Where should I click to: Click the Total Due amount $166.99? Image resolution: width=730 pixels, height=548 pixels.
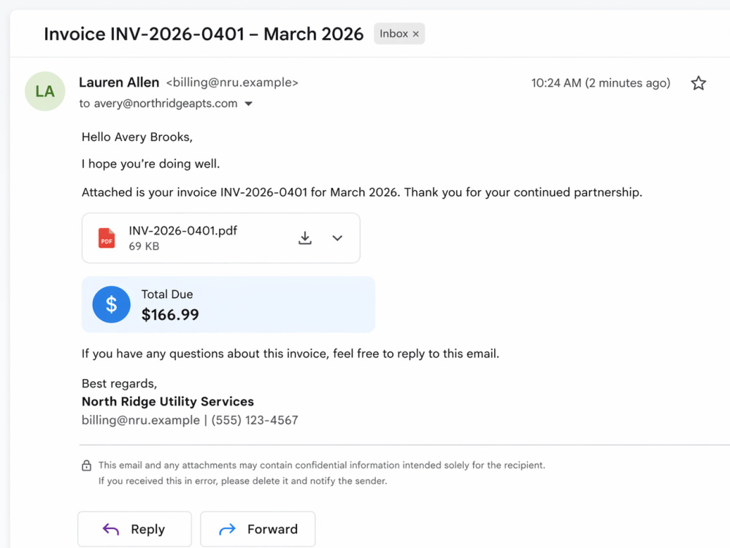(x=170, y=314)
